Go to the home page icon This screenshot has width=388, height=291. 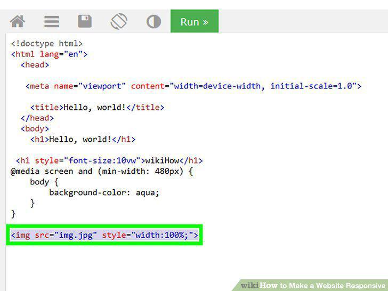(x=17, y=21)
